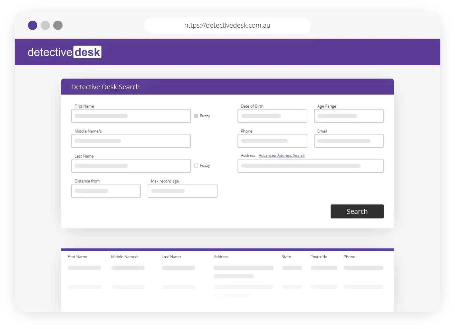Screen dimensions: 455x329
Task: Click the detectivedesk logo
Action: 65,52
